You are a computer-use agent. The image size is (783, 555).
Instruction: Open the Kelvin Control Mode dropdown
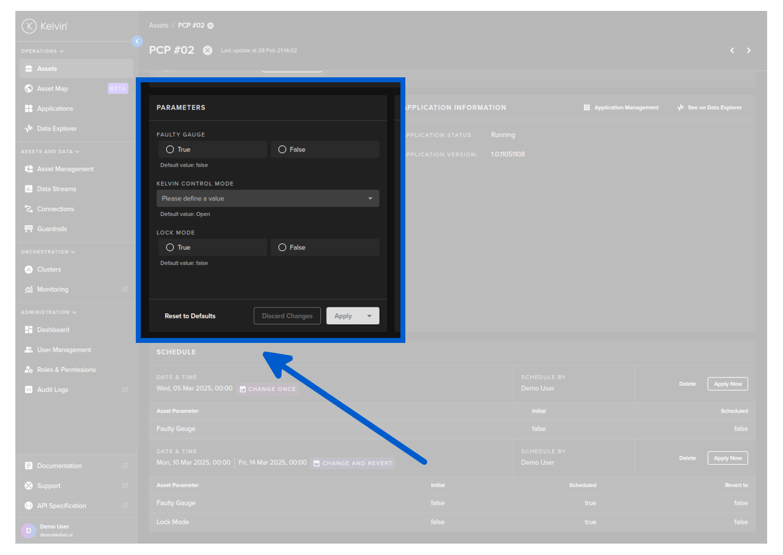point(268,199)
